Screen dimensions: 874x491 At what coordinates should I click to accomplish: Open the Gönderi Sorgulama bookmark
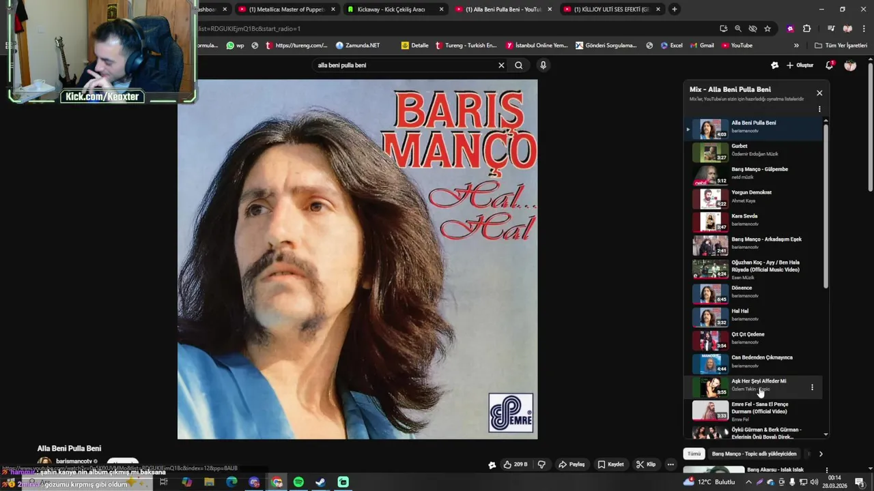[606, 46]
